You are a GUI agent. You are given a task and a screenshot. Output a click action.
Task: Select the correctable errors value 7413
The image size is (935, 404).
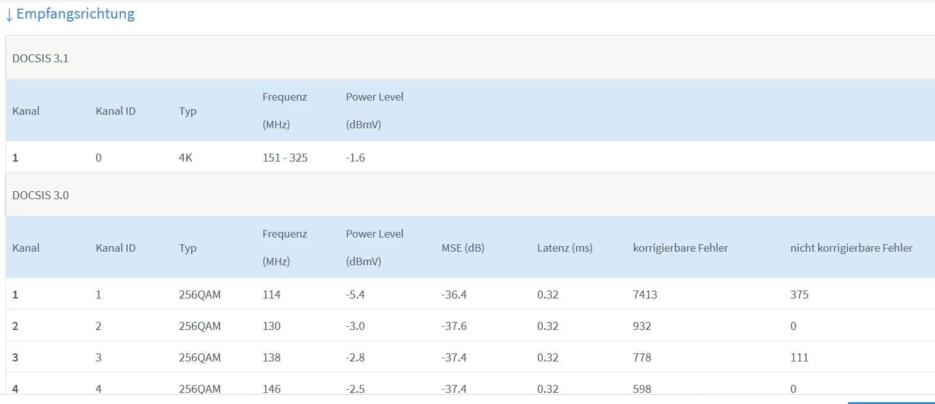pyautogui.click(x=645, y=295)
